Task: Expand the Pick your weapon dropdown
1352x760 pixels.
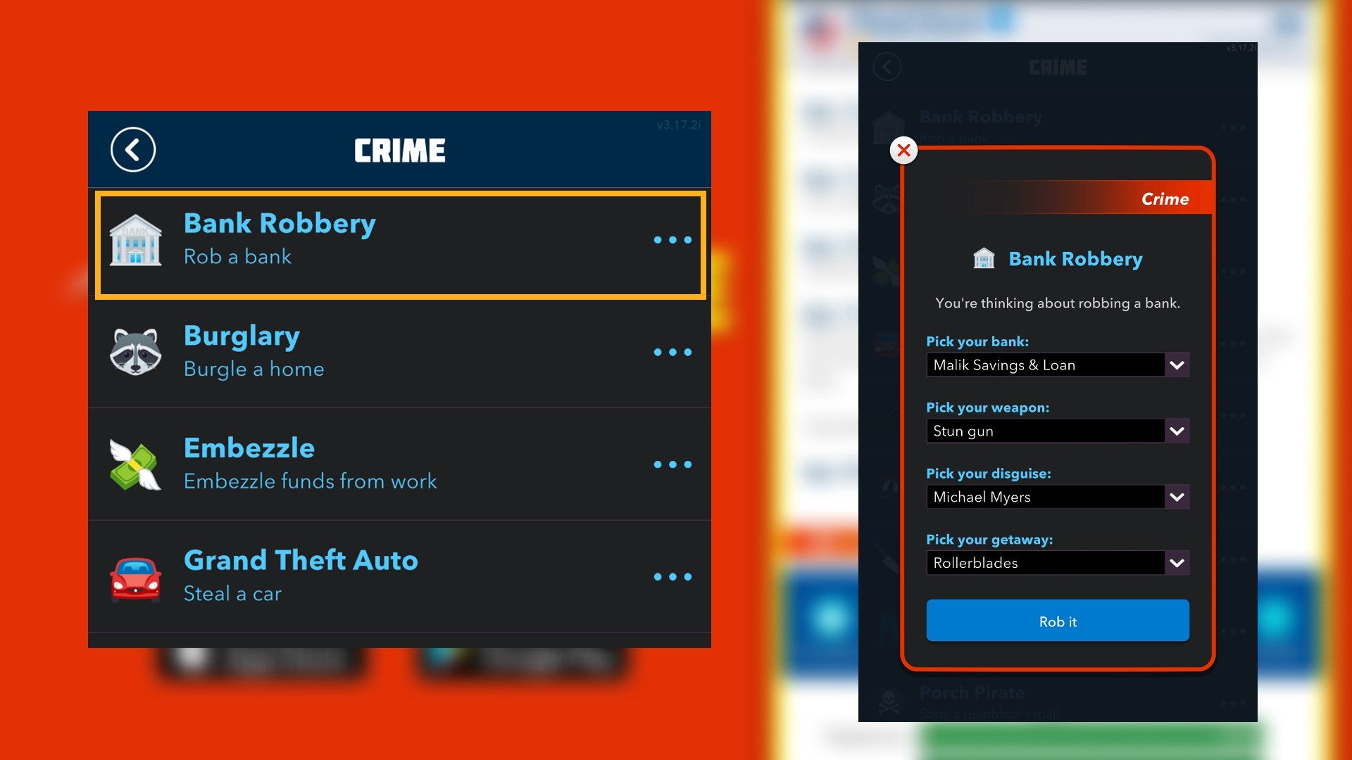Action: click(1177, 431)
